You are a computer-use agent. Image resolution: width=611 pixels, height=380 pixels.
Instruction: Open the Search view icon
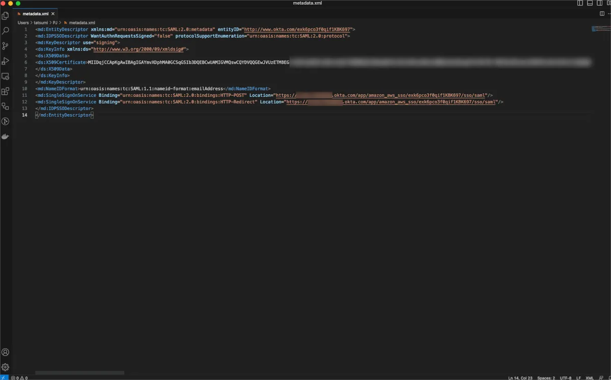pyautogui.click(x=6, y=31)
